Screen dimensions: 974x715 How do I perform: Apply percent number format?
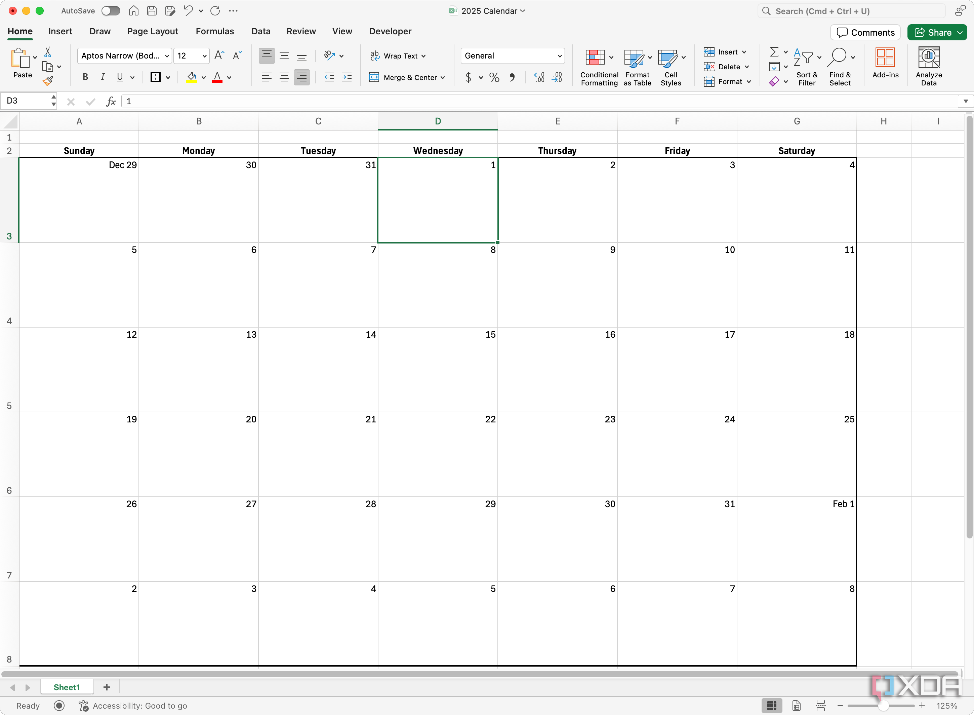tap(494, 77)
